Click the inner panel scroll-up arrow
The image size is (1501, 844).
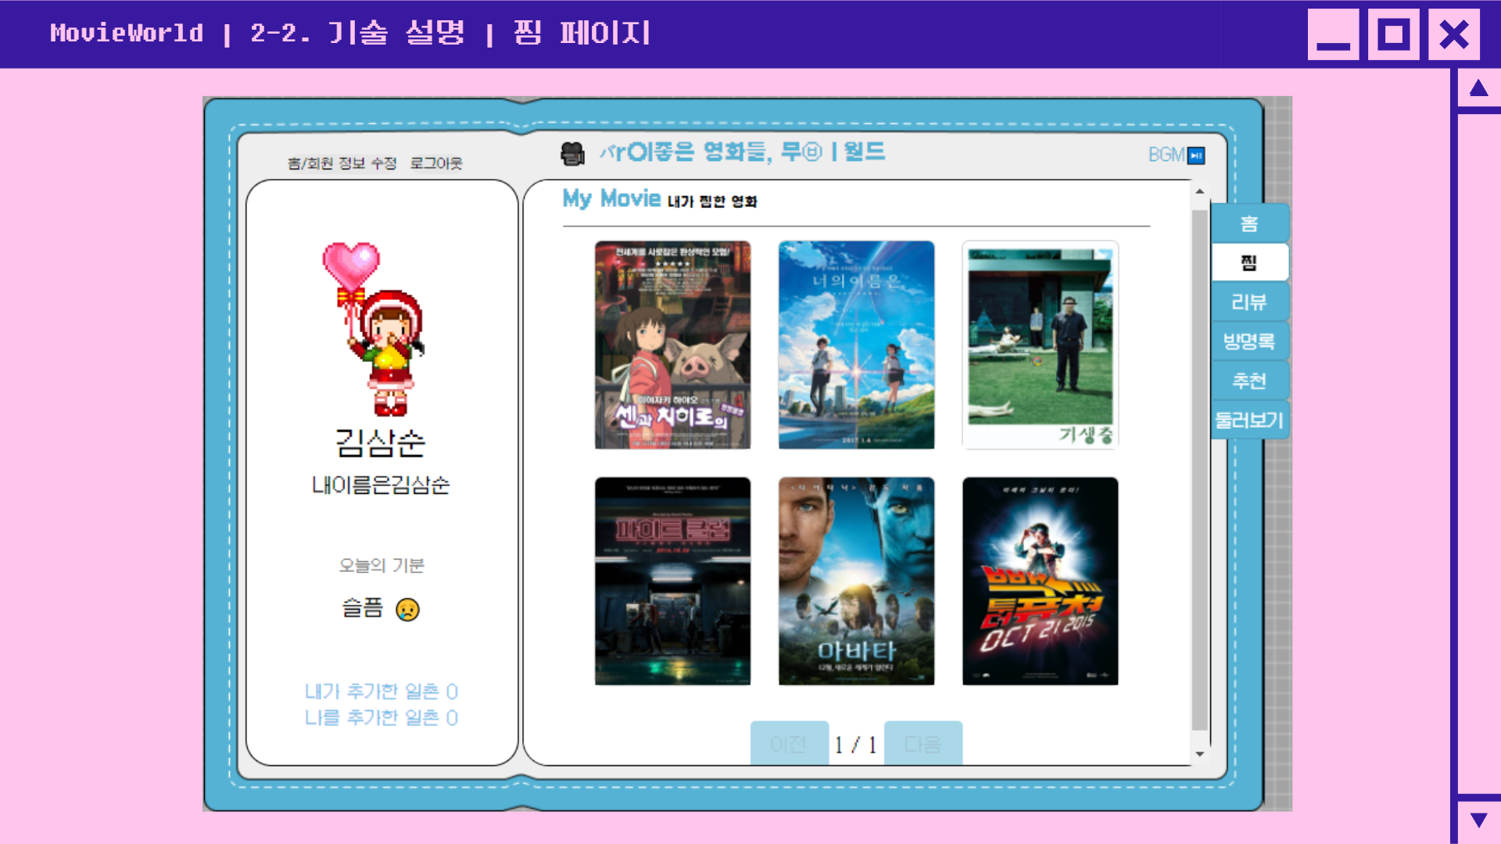pos(1200,191)
